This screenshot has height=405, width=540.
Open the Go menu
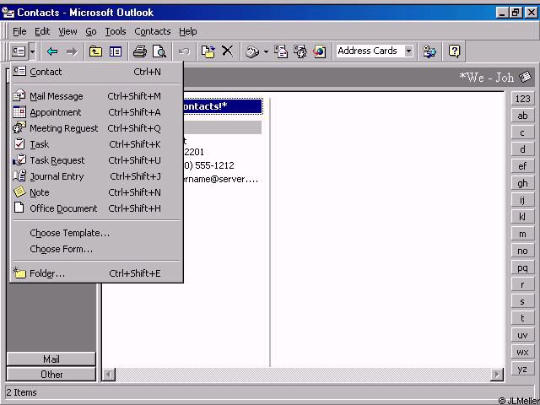click(91, 31)
